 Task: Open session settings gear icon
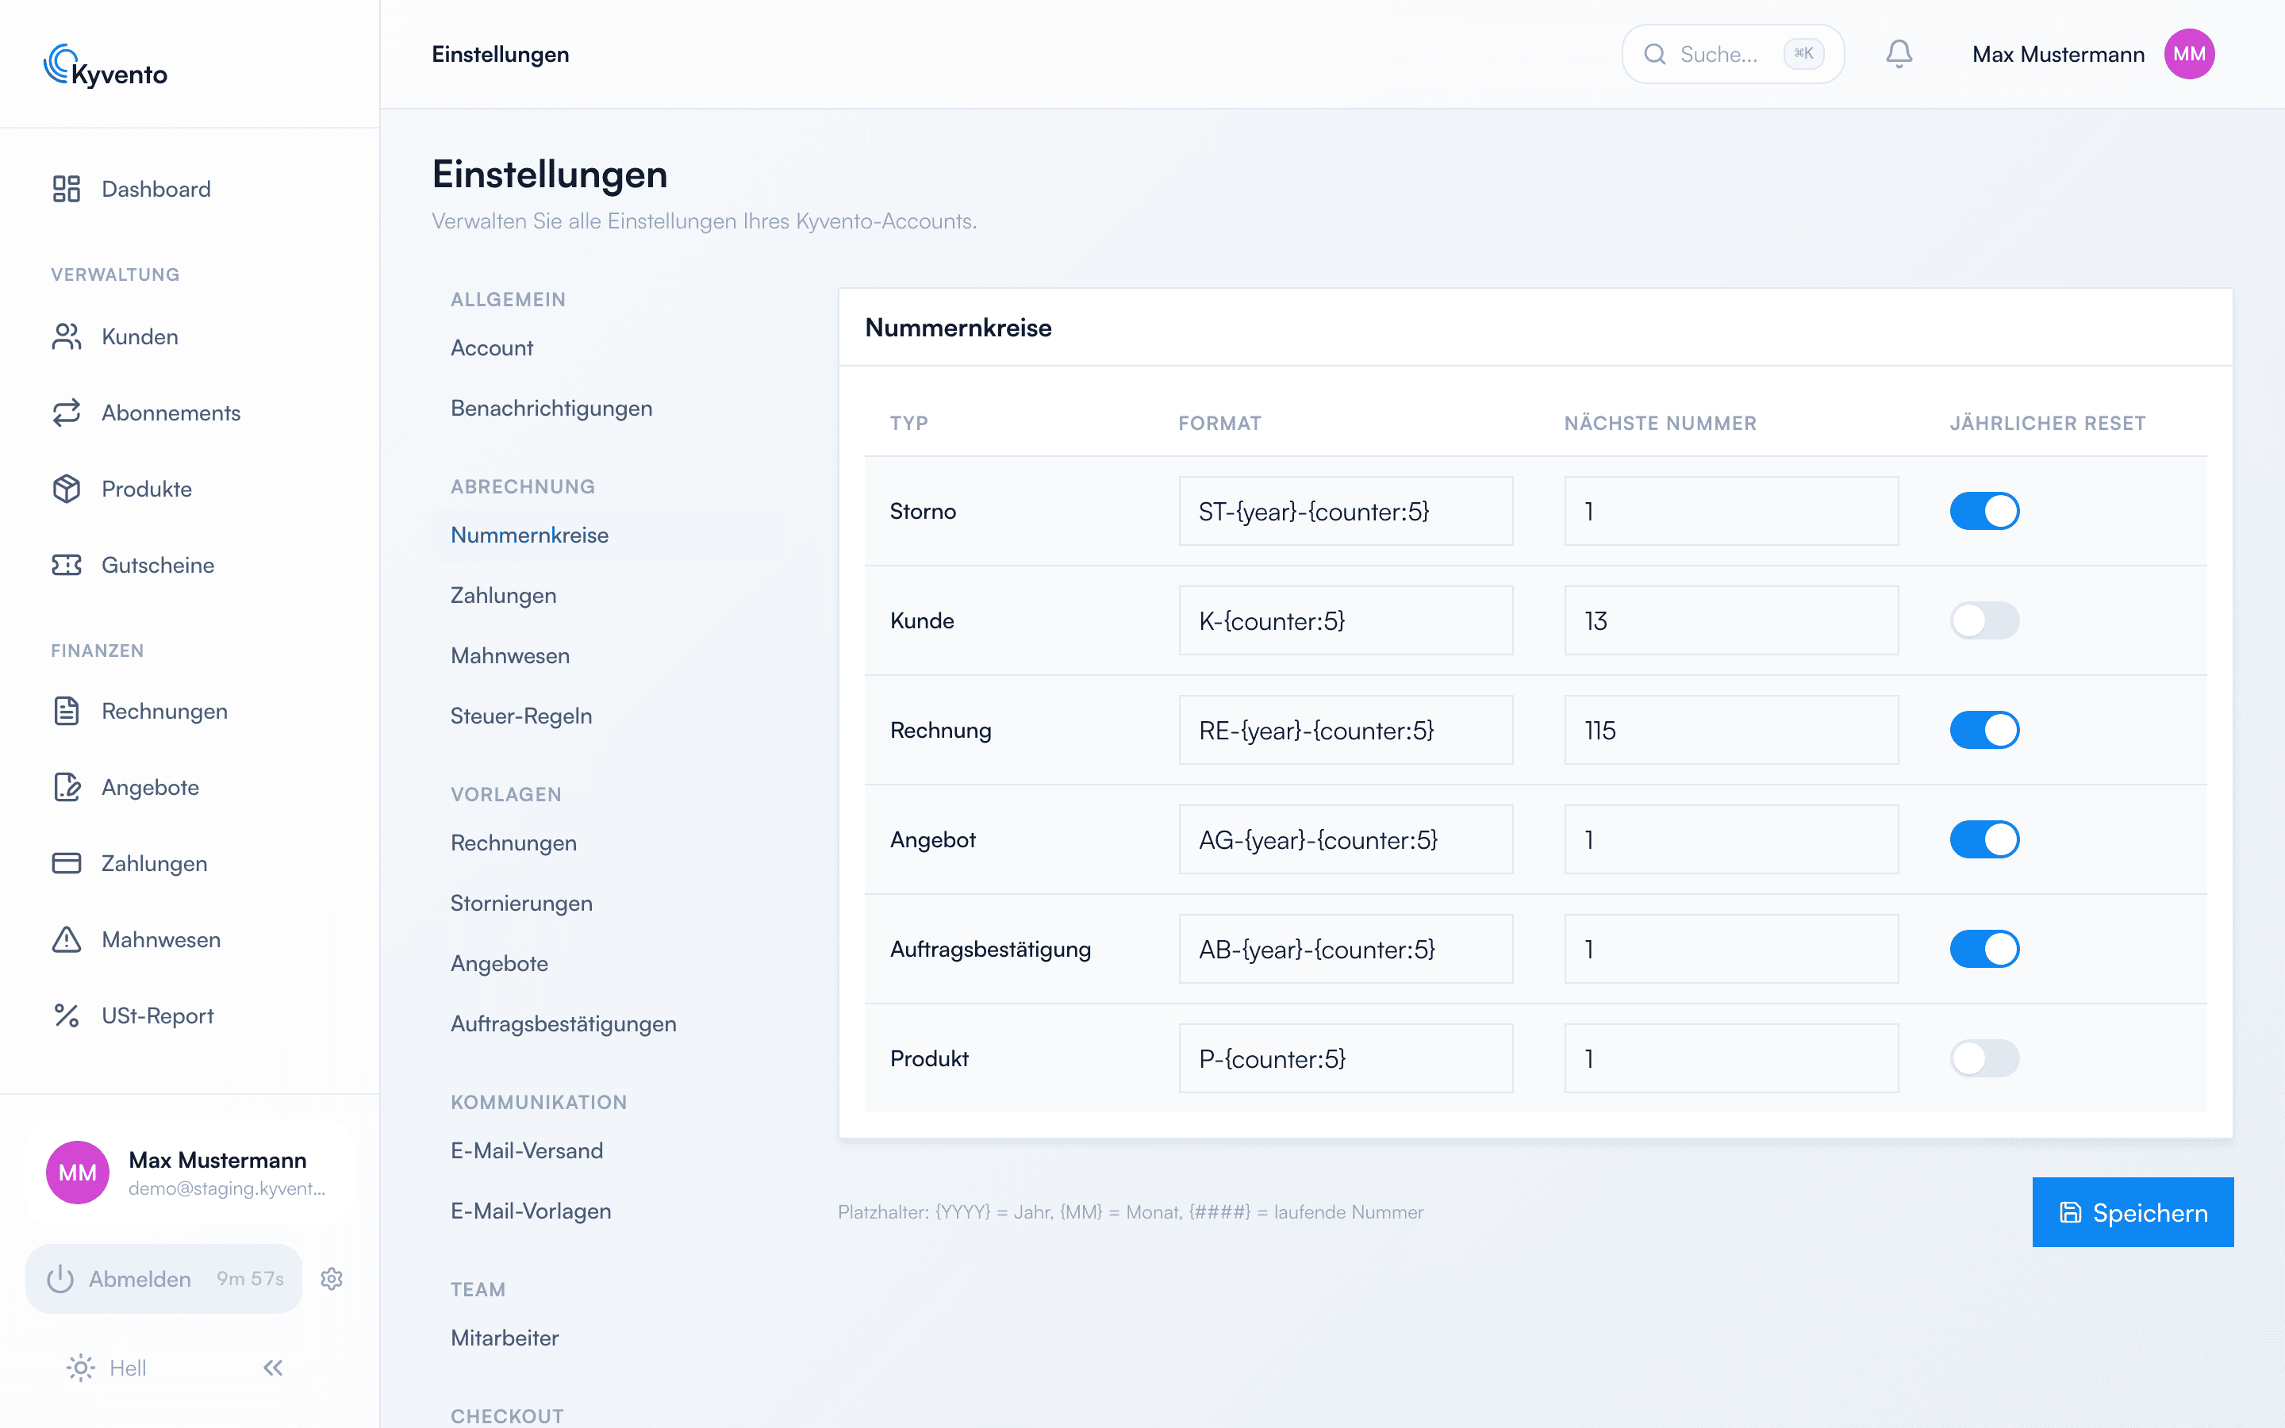332,1279
